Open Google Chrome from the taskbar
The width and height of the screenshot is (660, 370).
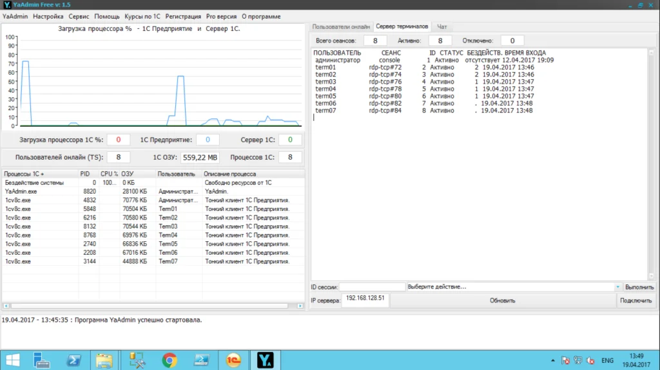(170, 360)
